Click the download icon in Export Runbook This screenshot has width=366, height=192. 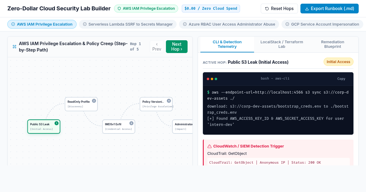click(x=307, y=9)
